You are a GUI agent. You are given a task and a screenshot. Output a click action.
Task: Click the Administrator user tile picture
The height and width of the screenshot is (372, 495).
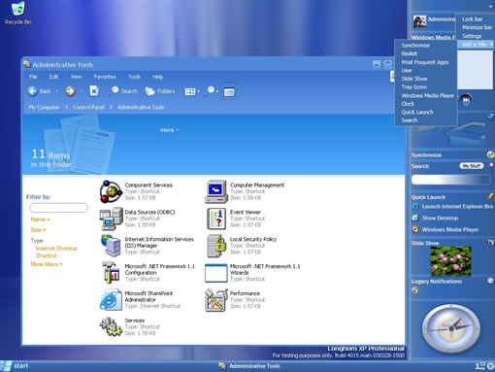(x=419, y=21)
